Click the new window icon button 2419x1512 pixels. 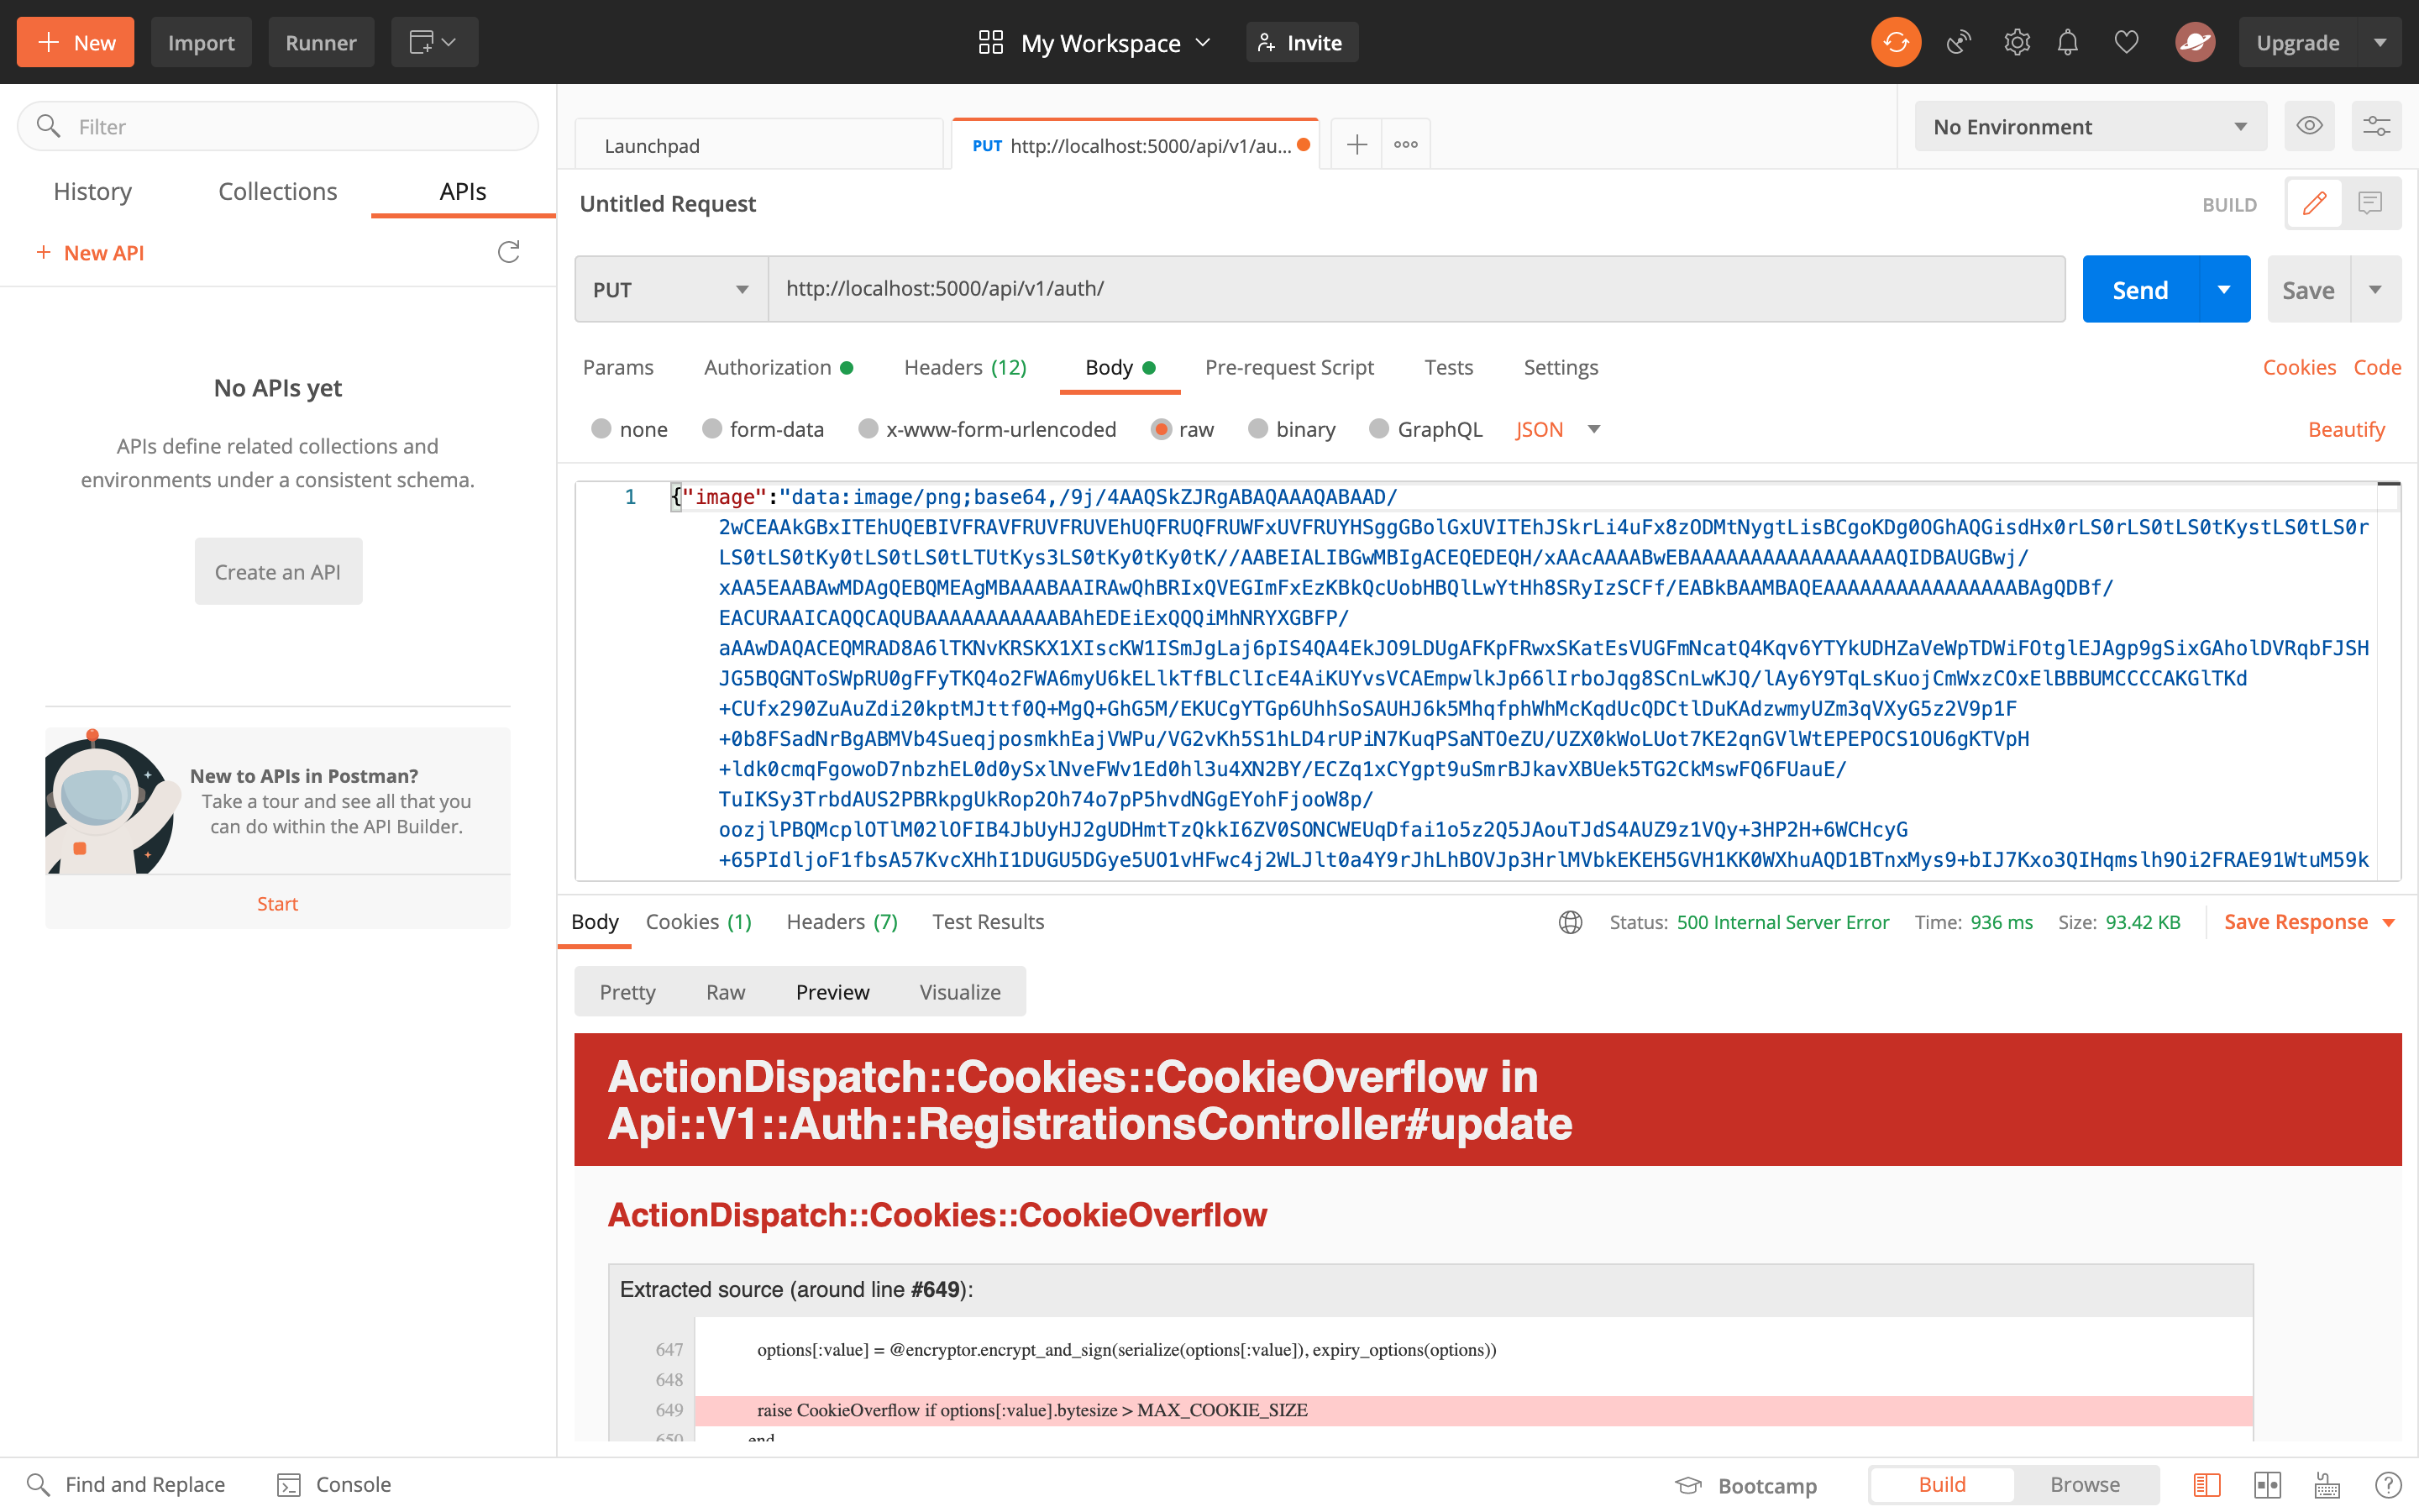(x=433, y=42)
